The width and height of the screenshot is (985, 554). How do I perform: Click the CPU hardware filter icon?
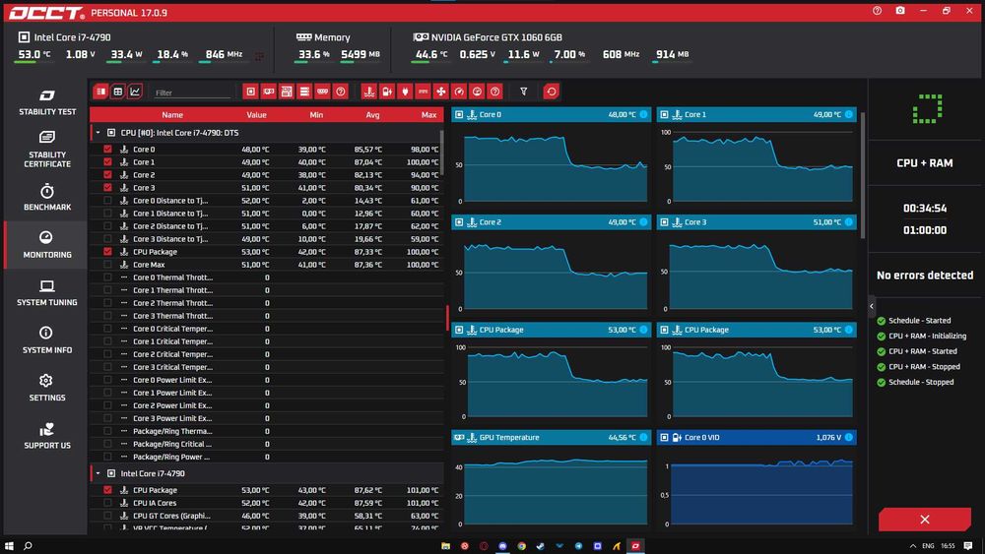point(250,92)
